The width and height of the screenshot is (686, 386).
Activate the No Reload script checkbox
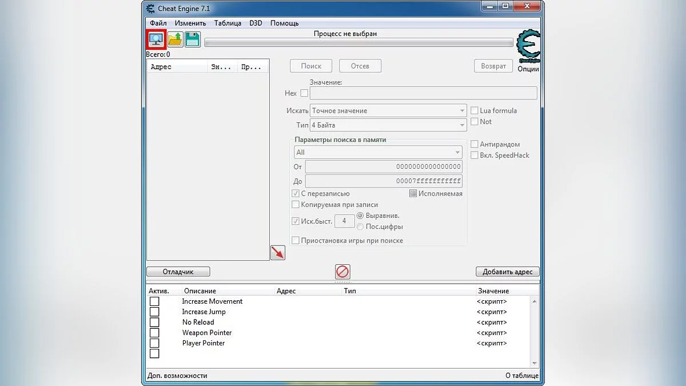coord(154,323)
